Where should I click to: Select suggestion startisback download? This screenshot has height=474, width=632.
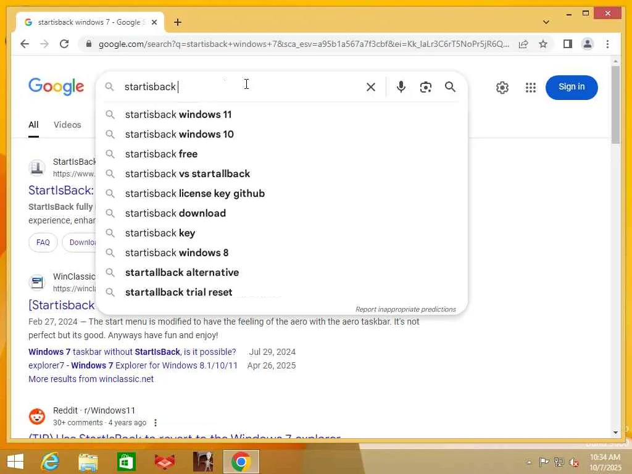[282, 213]
